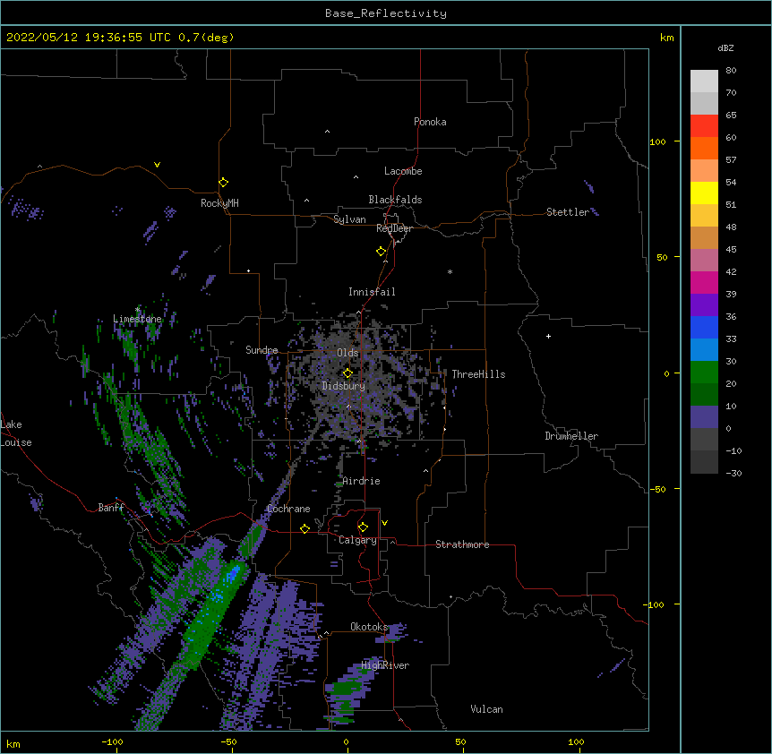Screen dimensions: 772x754
Task: Click the Cochrane town label
Action: (x=288, y=509)
